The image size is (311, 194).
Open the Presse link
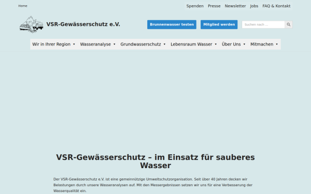click(x=214, y=6)
